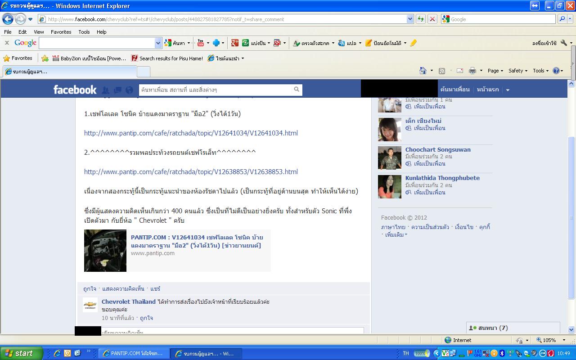Open the new blank tab button
Viewport: 576px width, 360px height.
[x=143, y=72]
